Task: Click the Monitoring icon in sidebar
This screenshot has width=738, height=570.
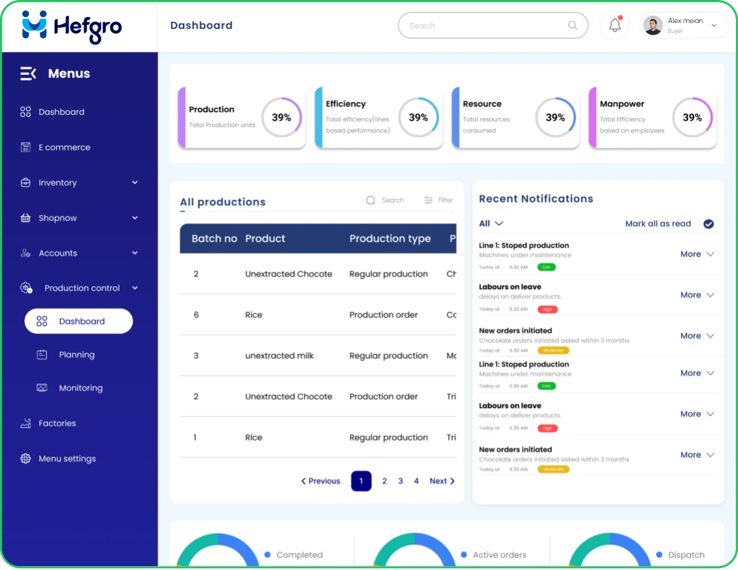Action: click(42, 388)
